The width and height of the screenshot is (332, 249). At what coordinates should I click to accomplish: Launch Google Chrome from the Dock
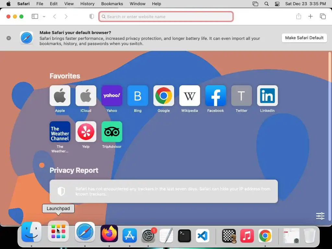pos(265,235)
